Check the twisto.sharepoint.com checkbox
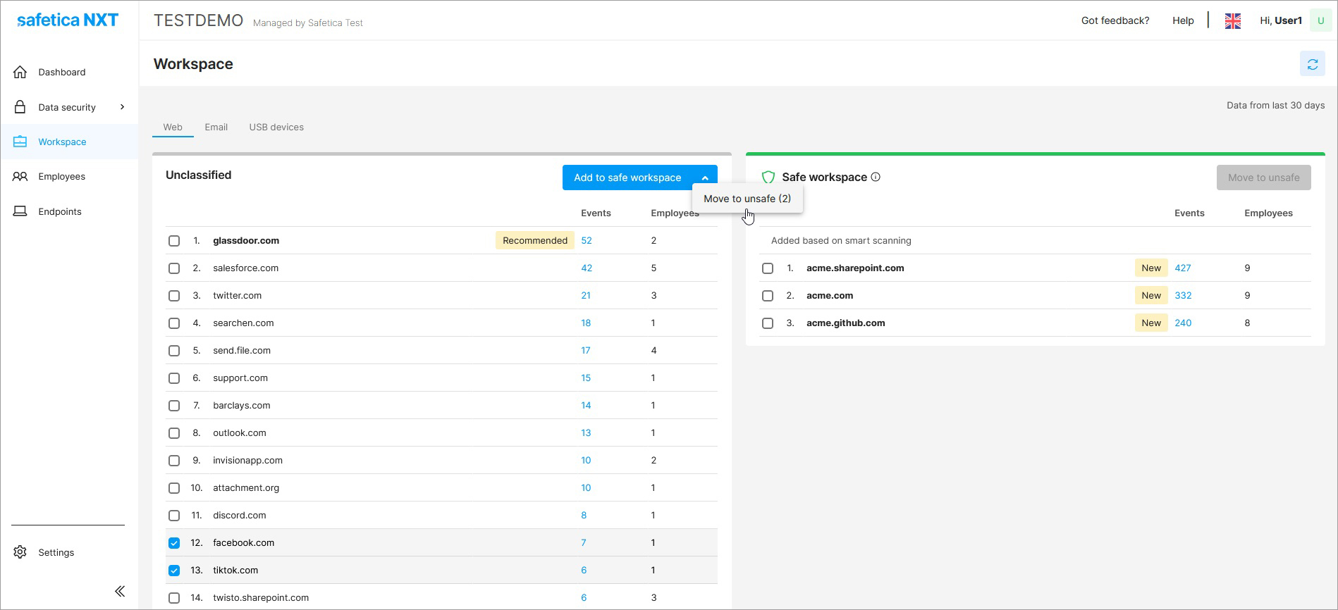Screen dimensions: 1338x610 (174, 598)
